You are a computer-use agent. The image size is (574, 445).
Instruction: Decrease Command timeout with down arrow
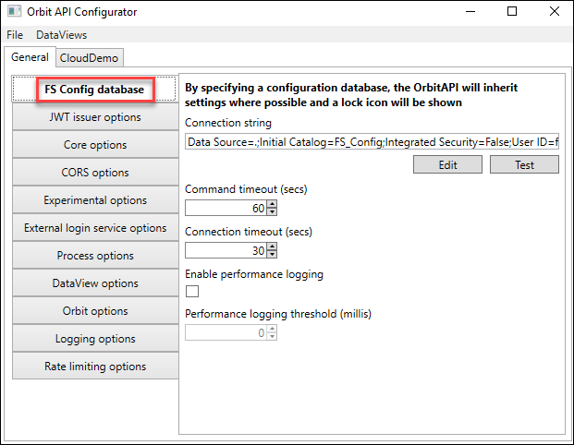coord(272,212)
